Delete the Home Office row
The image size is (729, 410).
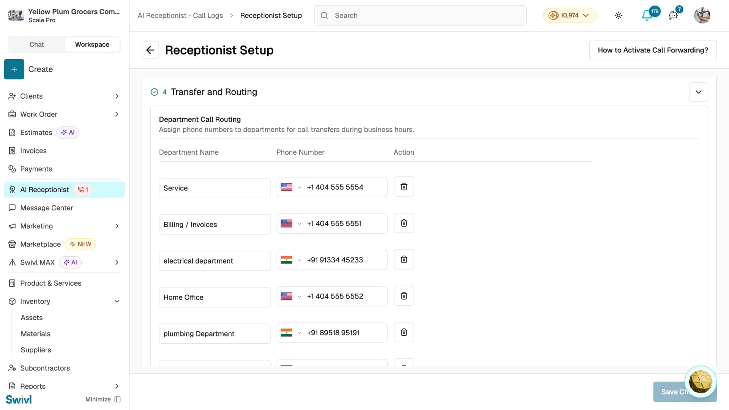pyautogui.click(x=404, y=296)
